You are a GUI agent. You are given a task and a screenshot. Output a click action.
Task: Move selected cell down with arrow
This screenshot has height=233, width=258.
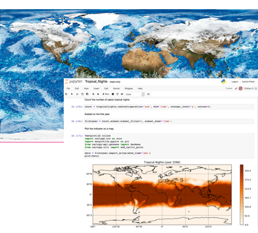[x=98, y=94]
